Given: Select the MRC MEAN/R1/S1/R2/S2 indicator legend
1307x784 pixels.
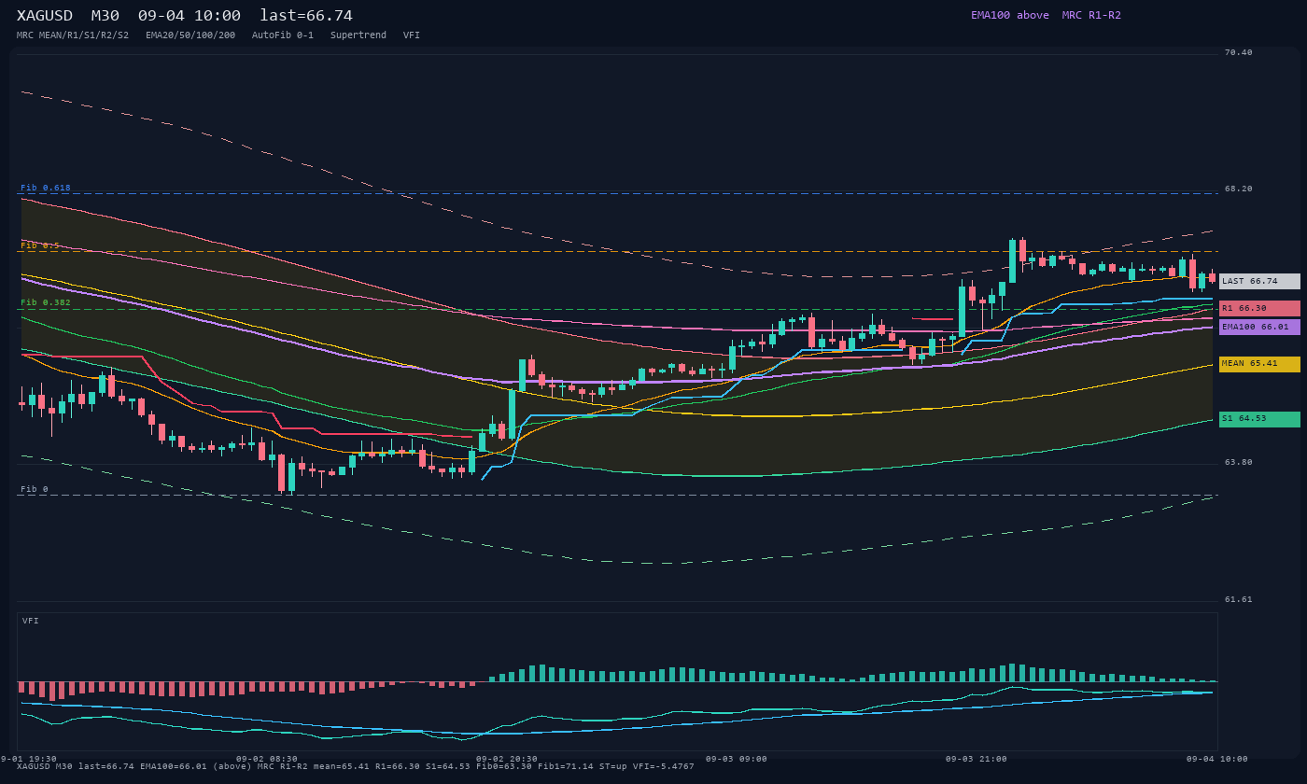Looking at the screenshot, I should [73, 35].
